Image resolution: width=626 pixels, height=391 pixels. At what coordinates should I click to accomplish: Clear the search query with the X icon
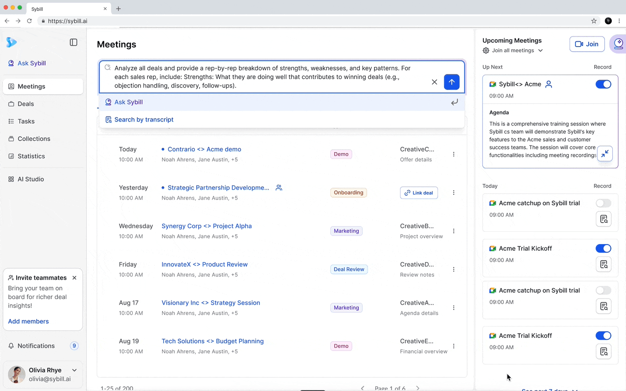point(435,82)
